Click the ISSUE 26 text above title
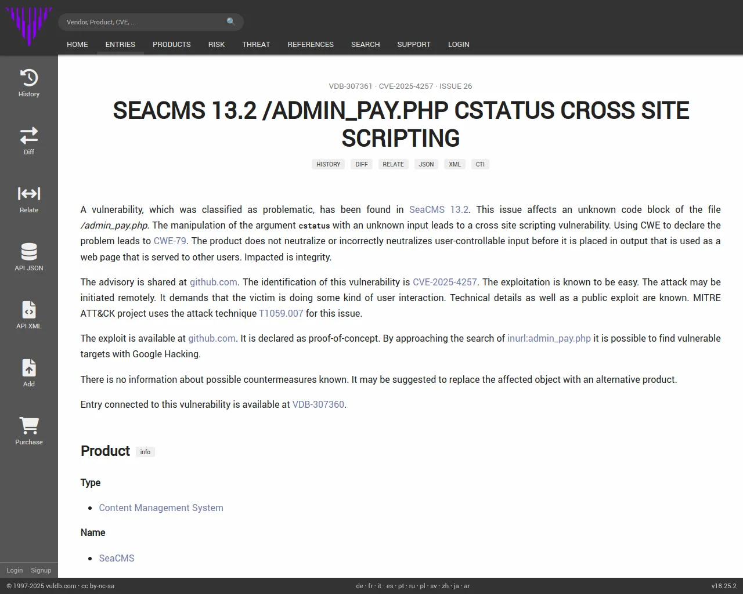 [456, 86]
